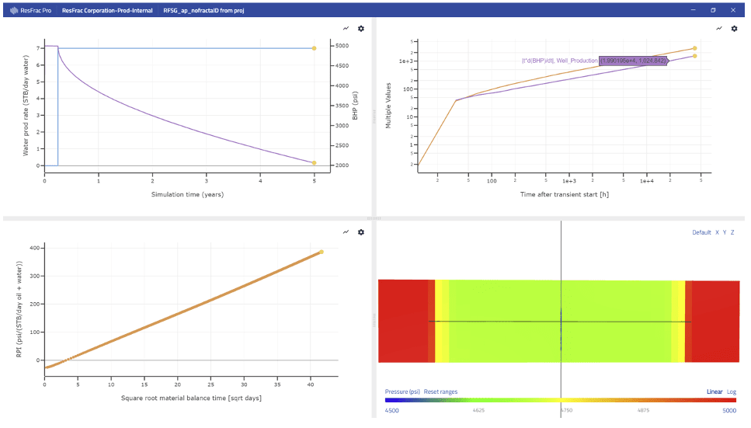The image size is (751, 428).
Task: Click endpoint marker of RPI line
Action: pyautogui.click(x=322, y=252)
